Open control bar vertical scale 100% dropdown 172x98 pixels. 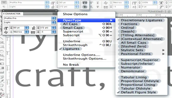coord(155,3)
